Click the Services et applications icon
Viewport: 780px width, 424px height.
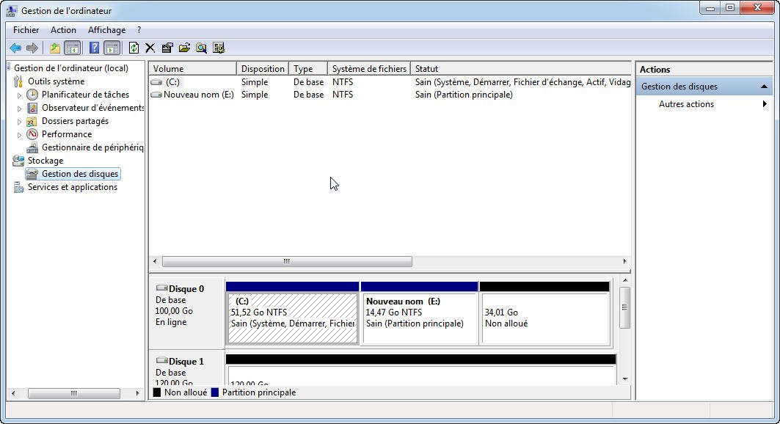pyautogui.click(x=18, y=187)
